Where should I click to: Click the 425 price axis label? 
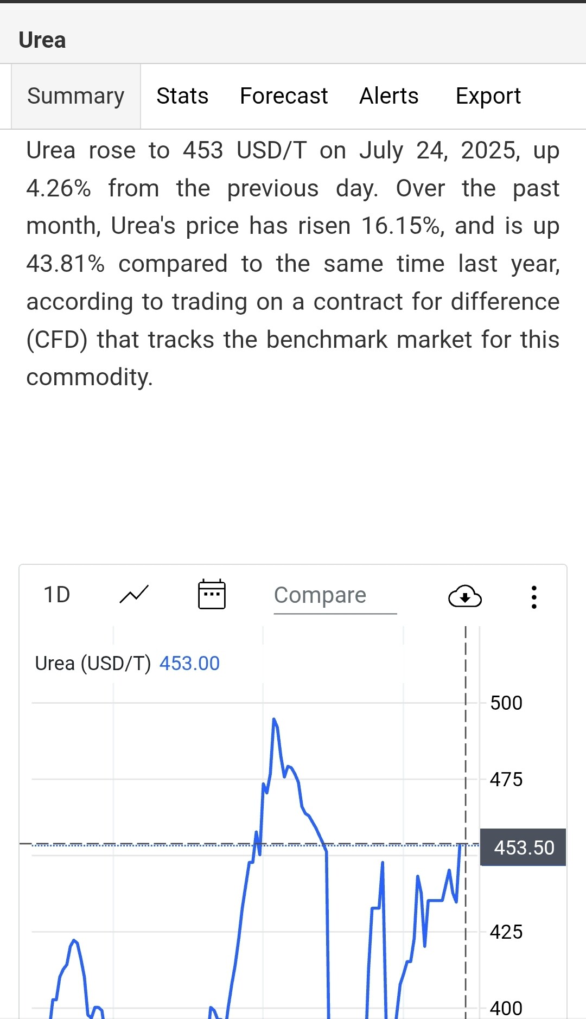pos(506,932)
